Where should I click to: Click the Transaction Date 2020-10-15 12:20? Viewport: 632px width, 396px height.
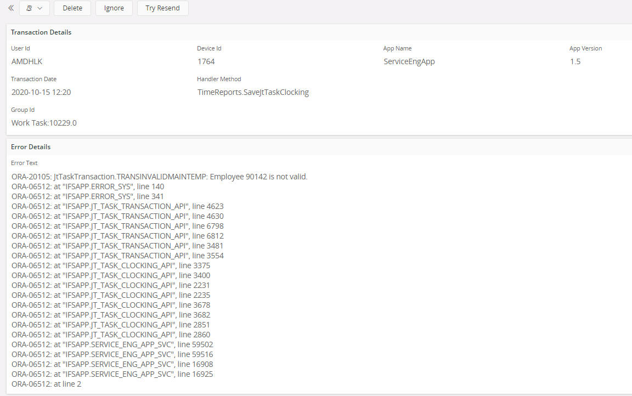pos(41,92)
